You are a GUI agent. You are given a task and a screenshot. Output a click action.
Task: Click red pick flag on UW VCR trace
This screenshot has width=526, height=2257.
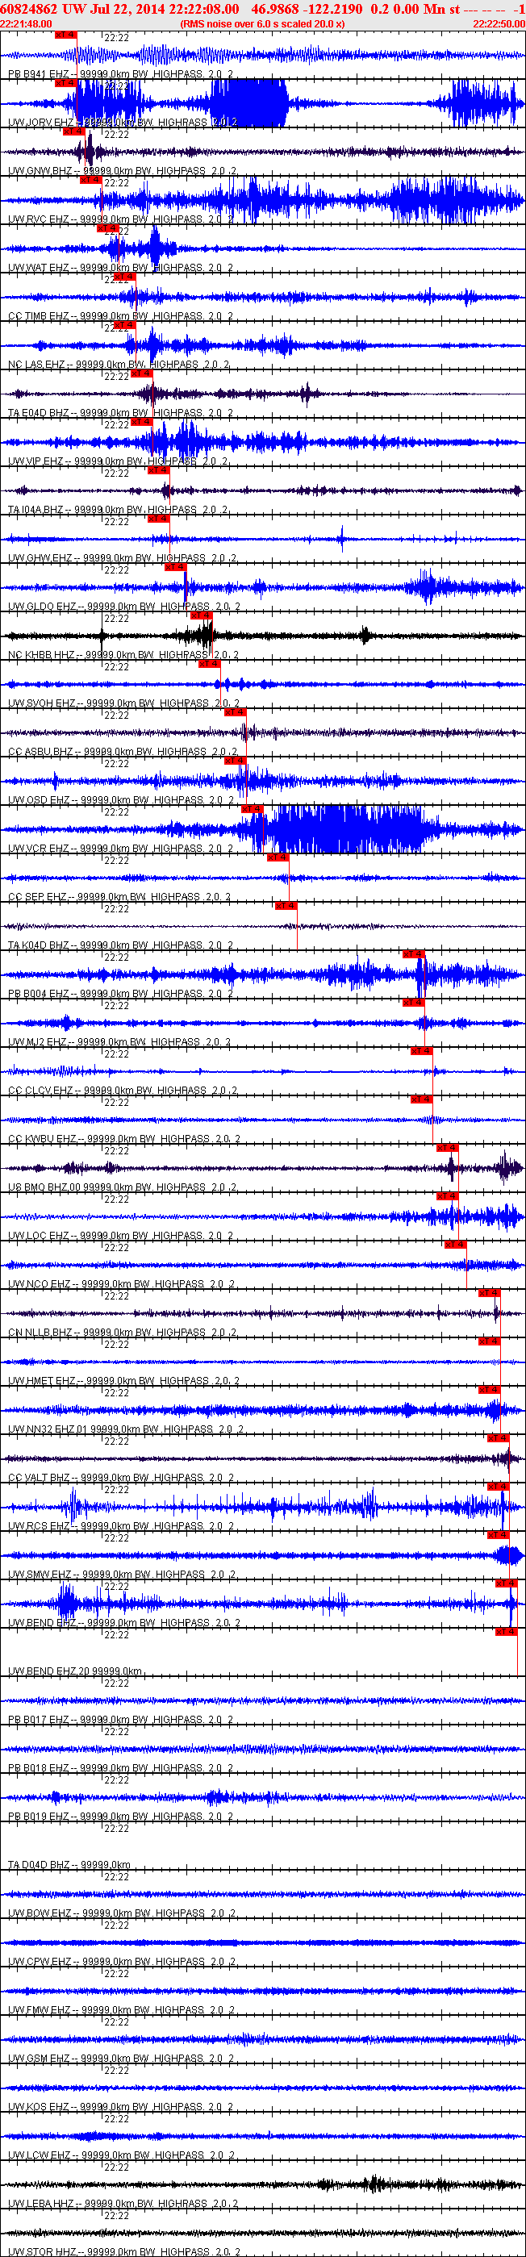click(x=253, y=810)
